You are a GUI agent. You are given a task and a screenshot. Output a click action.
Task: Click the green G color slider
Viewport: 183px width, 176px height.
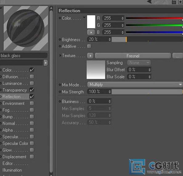[154, 25]
